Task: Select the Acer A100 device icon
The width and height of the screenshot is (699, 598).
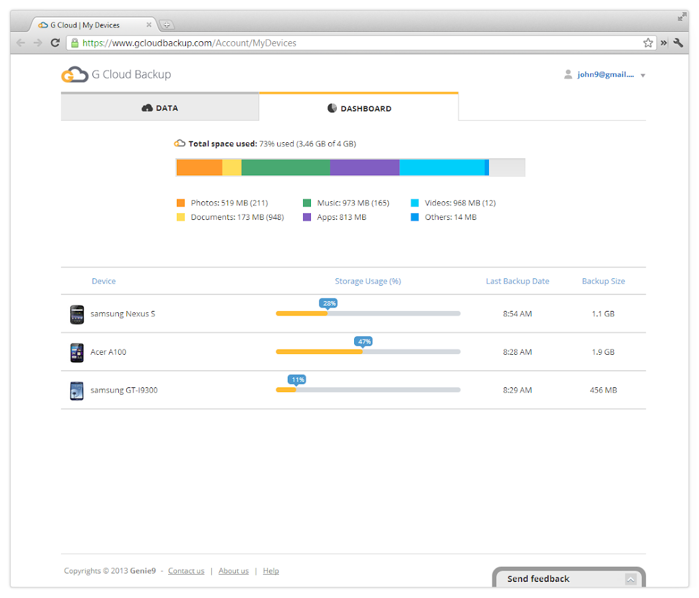Action: (x=77, y=351)
